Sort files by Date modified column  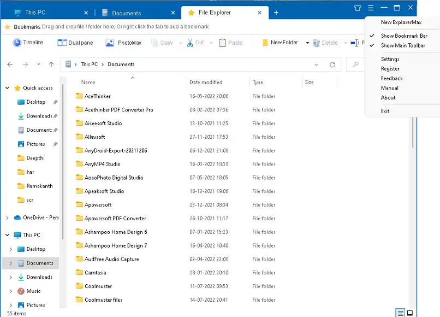(x=206, y=83)
